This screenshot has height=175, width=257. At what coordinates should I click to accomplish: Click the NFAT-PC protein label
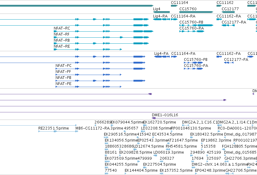63,66
